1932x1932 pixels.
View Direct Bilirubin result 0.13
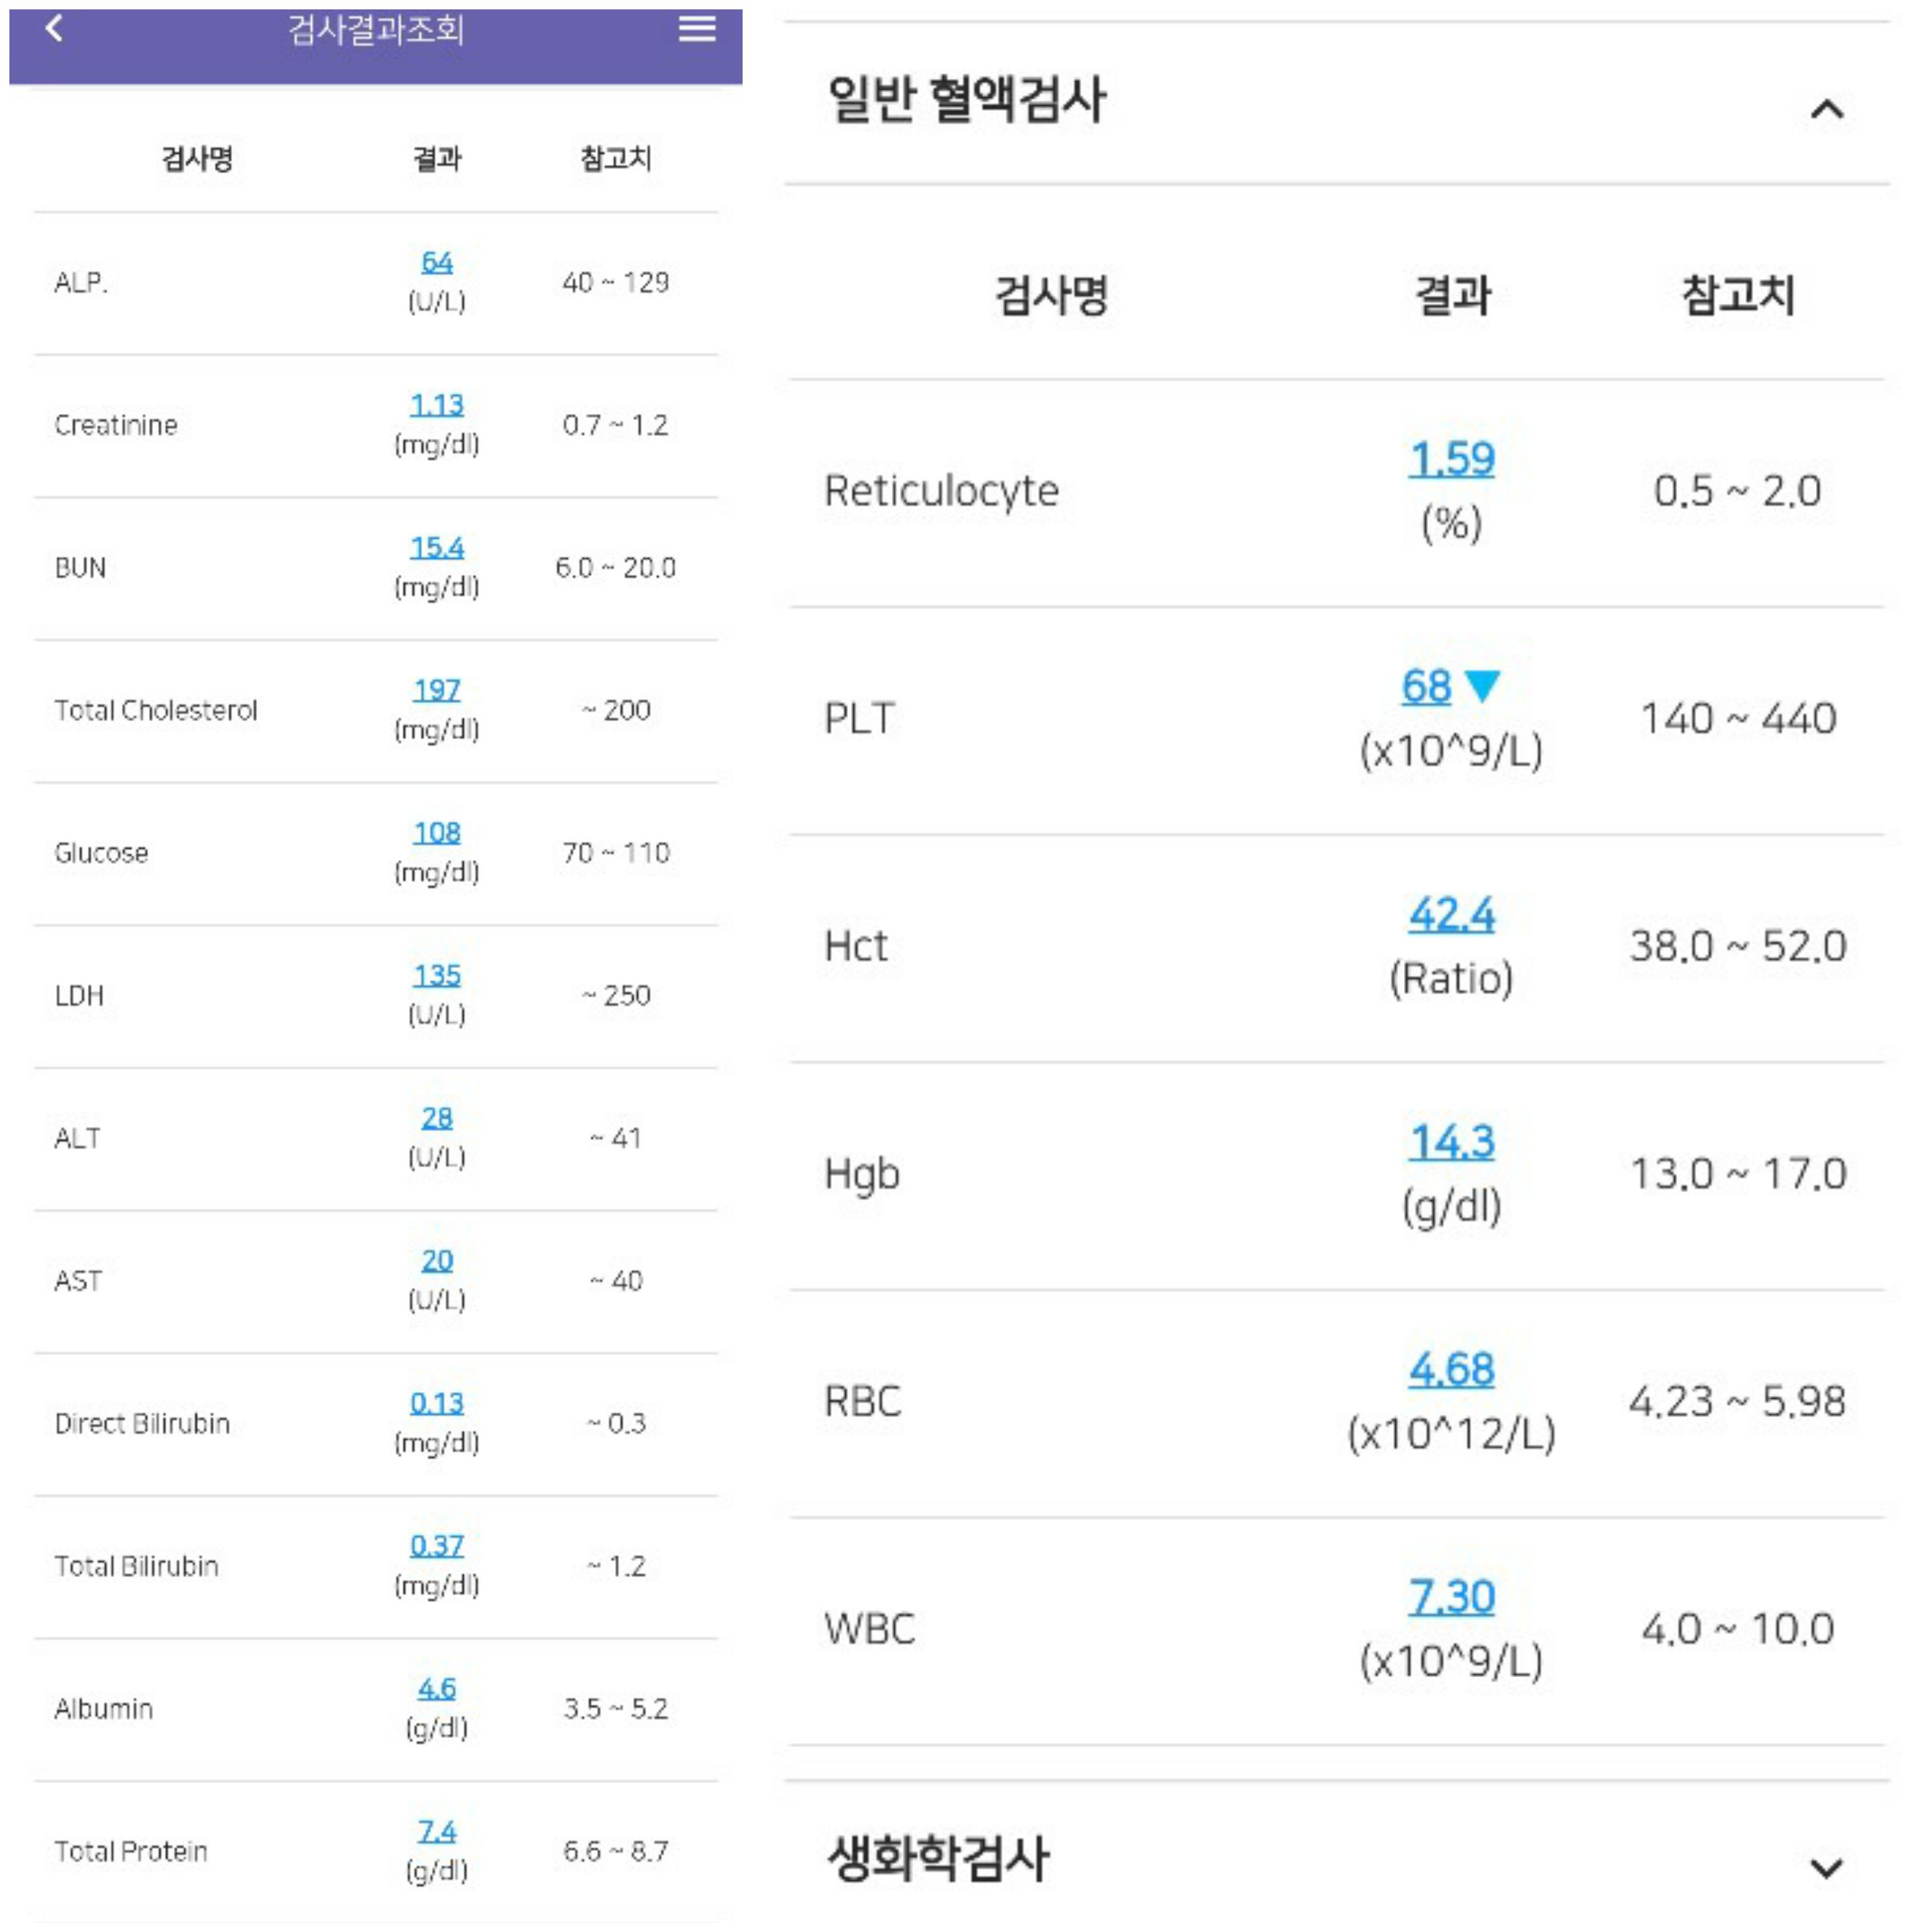click(x=437, y=1404)
